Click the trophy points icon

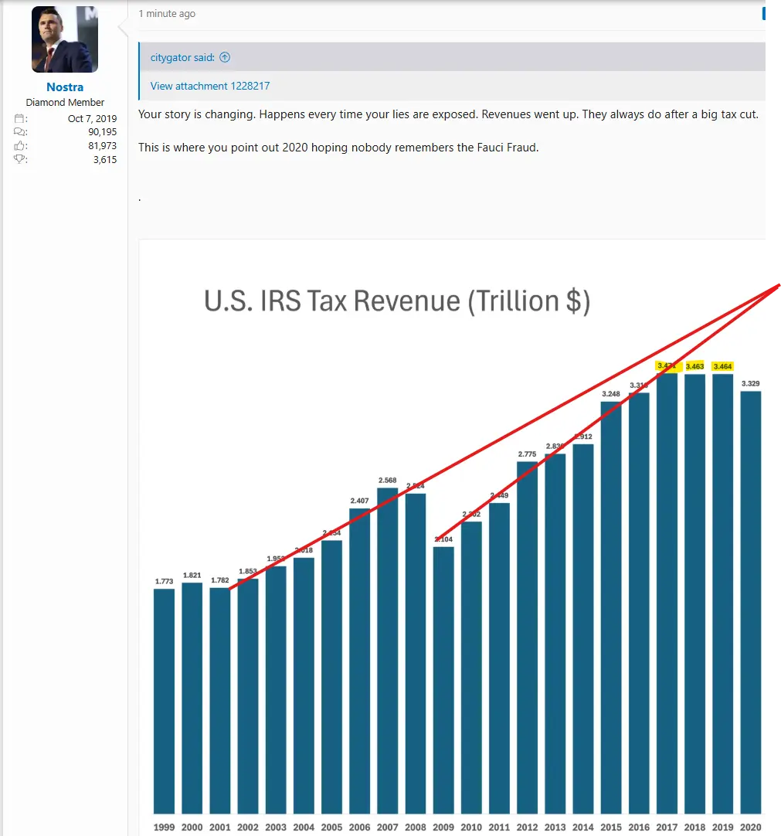pyautogui.click(x=20, y=159)
